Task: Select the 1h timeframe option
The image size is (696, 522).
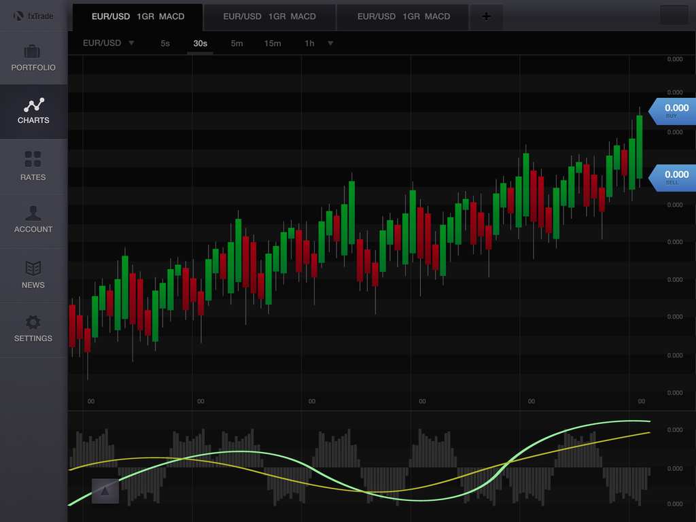Action: point(309,43)
